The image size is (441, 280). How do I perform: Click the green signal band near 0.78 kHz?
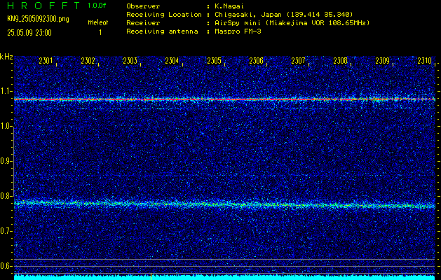225,204
